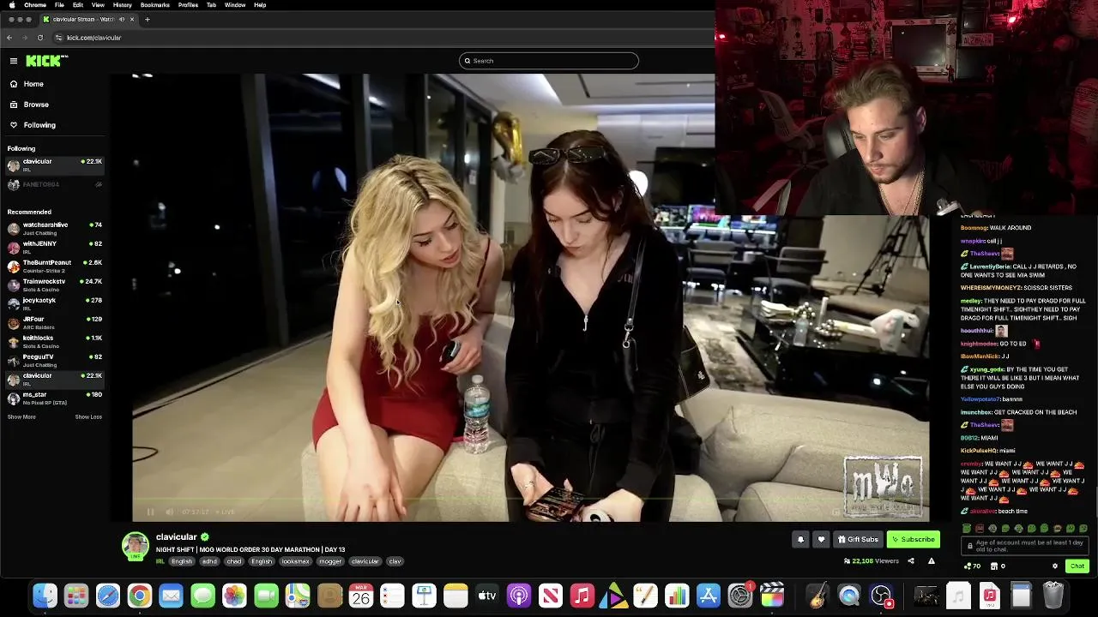Open Trainwreckstv recommended channel
The image size is (1098, 617).
click(55, 285)
